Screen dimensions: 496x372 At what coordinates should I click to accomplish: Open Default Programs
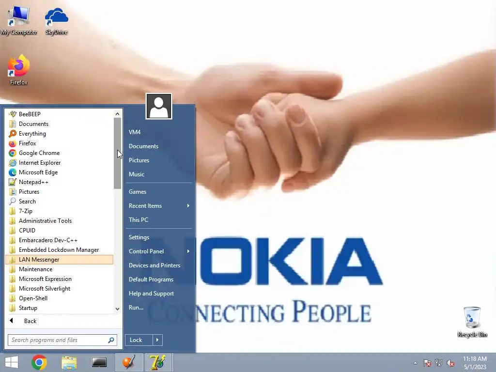(159, 279)
